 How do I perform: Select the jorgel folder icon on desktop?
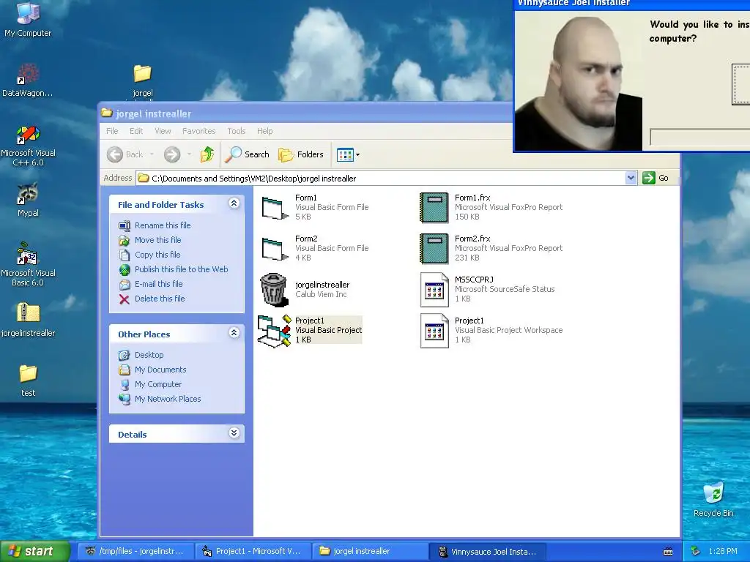(x=143, y=80)
